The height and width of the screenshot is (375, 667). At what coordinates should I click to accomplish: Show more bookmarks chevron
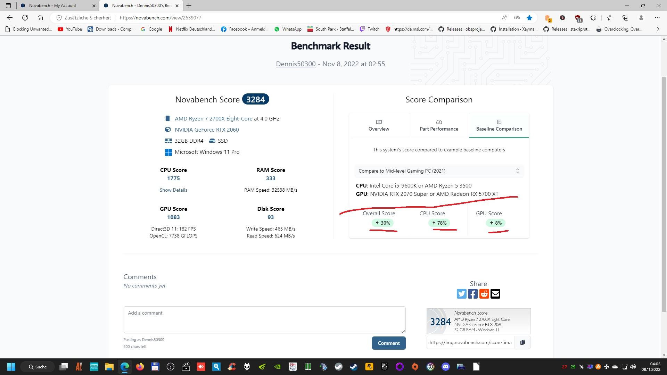pos(658,29)
